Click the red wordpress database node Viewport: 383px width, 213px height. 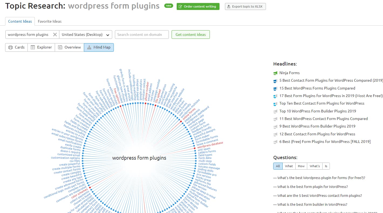194,148
